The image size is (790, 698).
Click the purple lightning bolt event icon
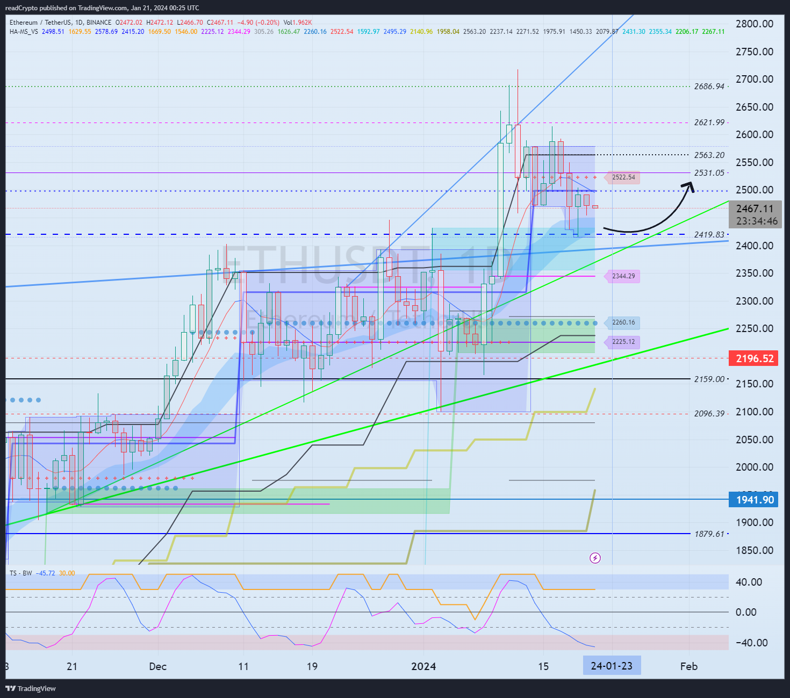point(595,558)
